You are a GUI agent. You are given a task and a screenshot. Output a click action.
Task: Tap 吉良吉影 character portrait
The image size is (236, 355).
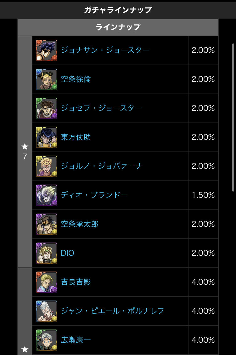[47, 282]
